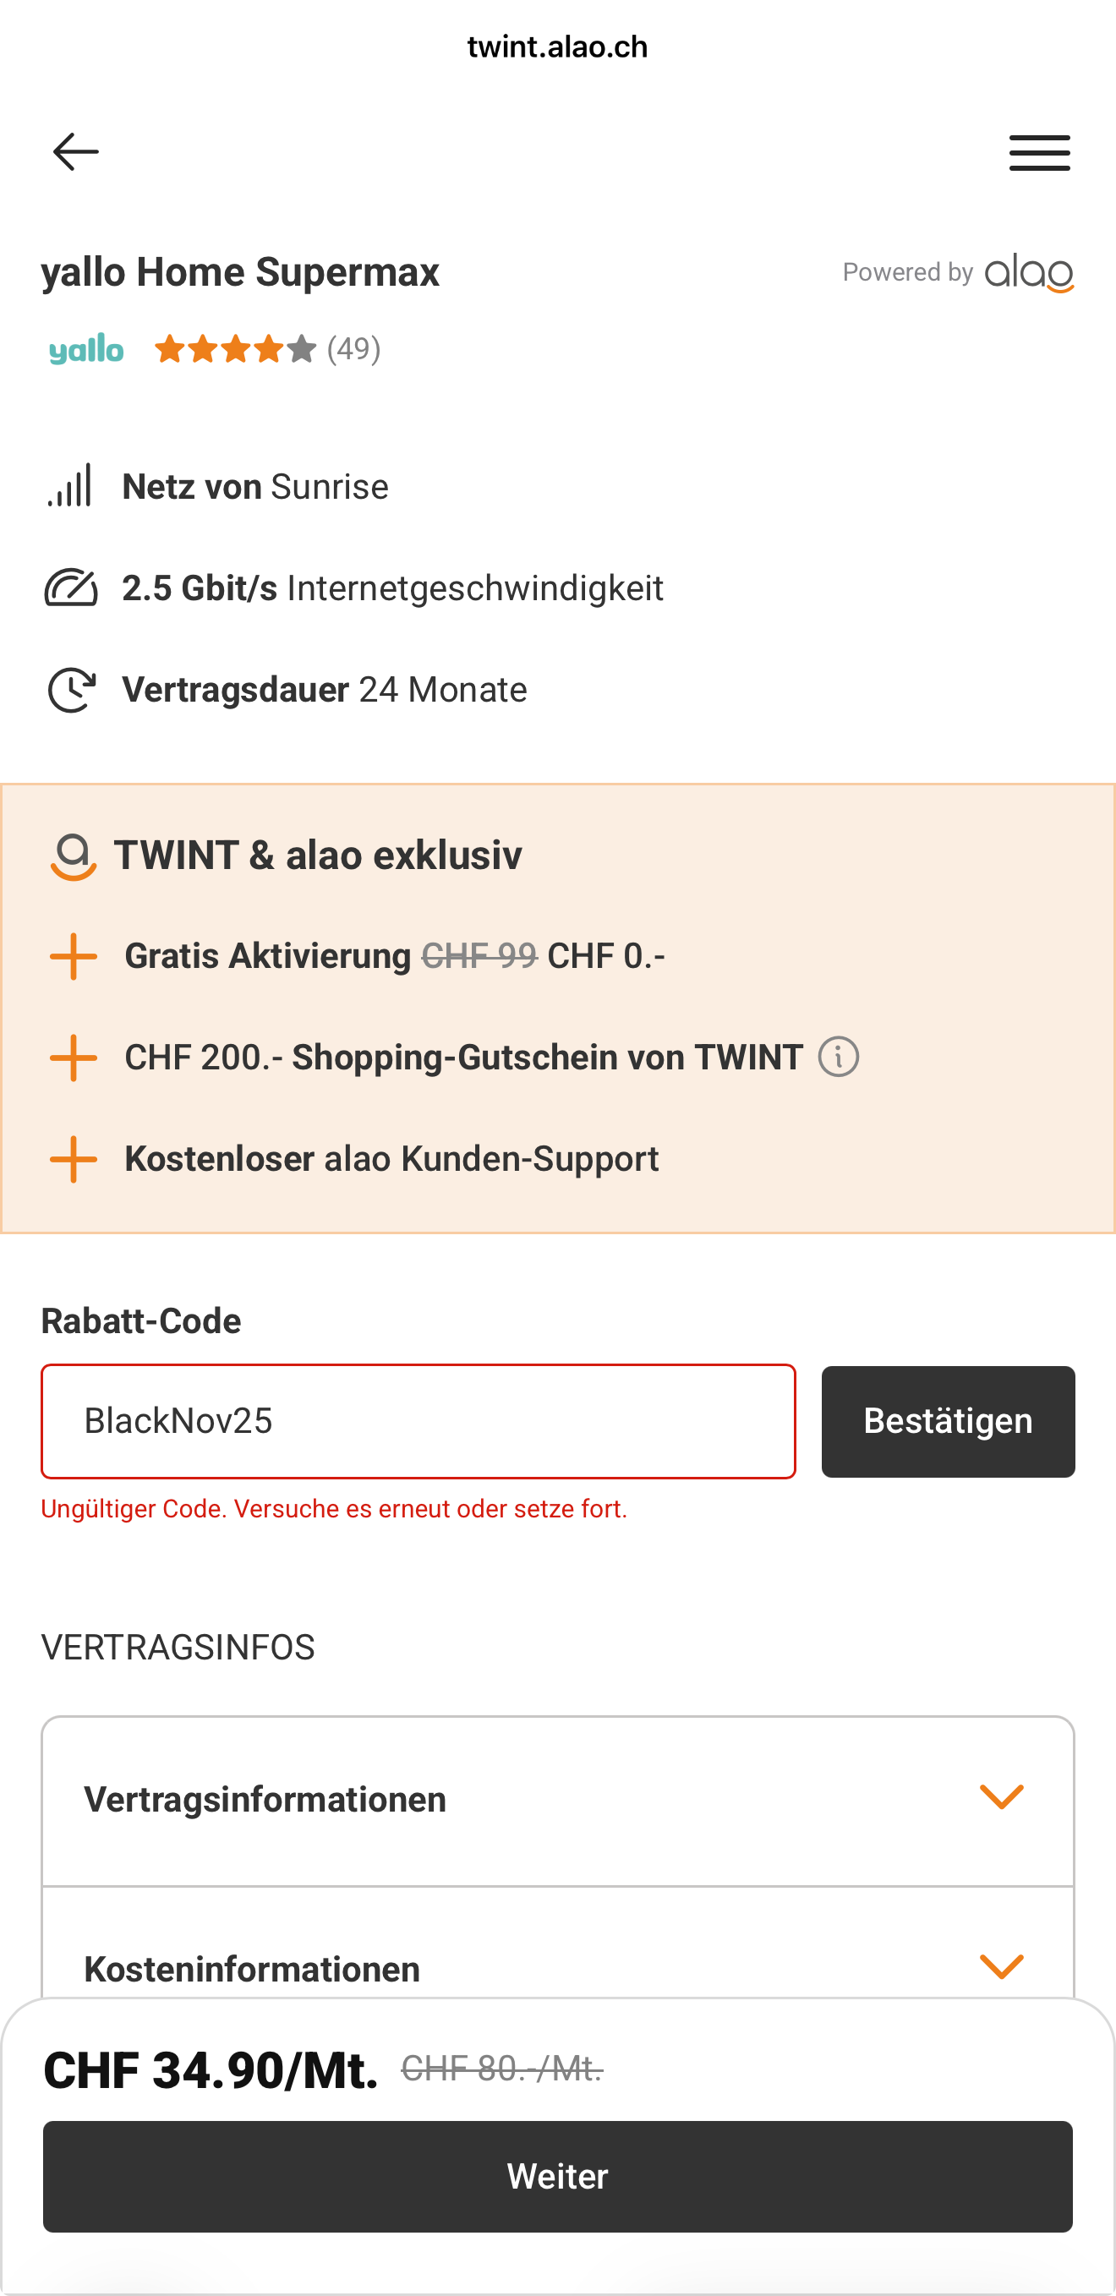Focus the Rabatt-Code input field
The height and width of the screenshot is (2296, 1116).
418,1422
